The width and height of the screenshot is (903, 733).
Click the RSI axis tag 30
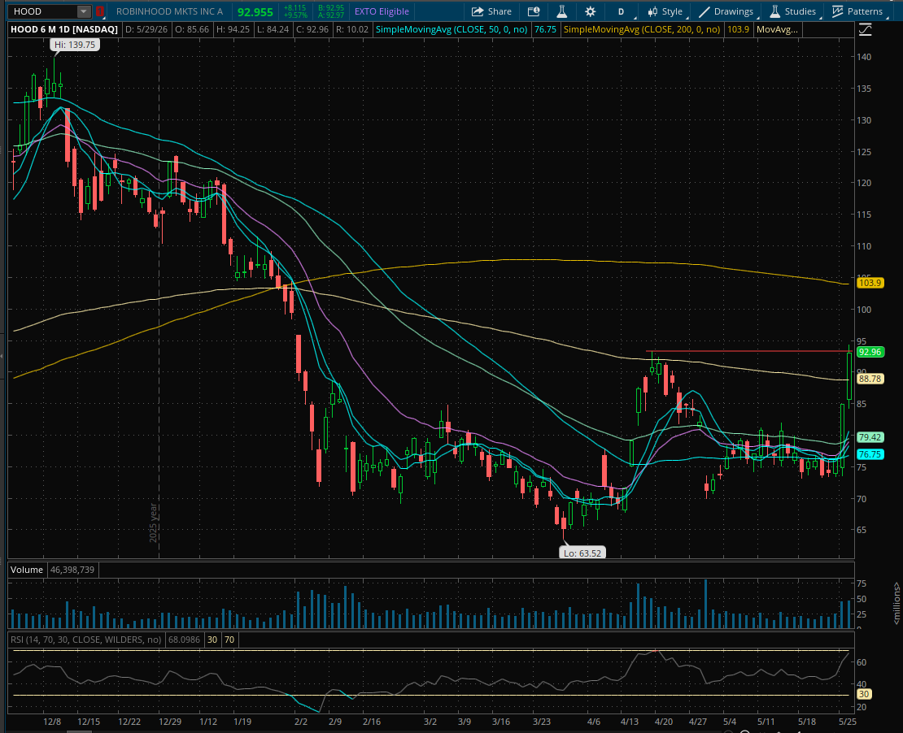(x=864, y=694)
